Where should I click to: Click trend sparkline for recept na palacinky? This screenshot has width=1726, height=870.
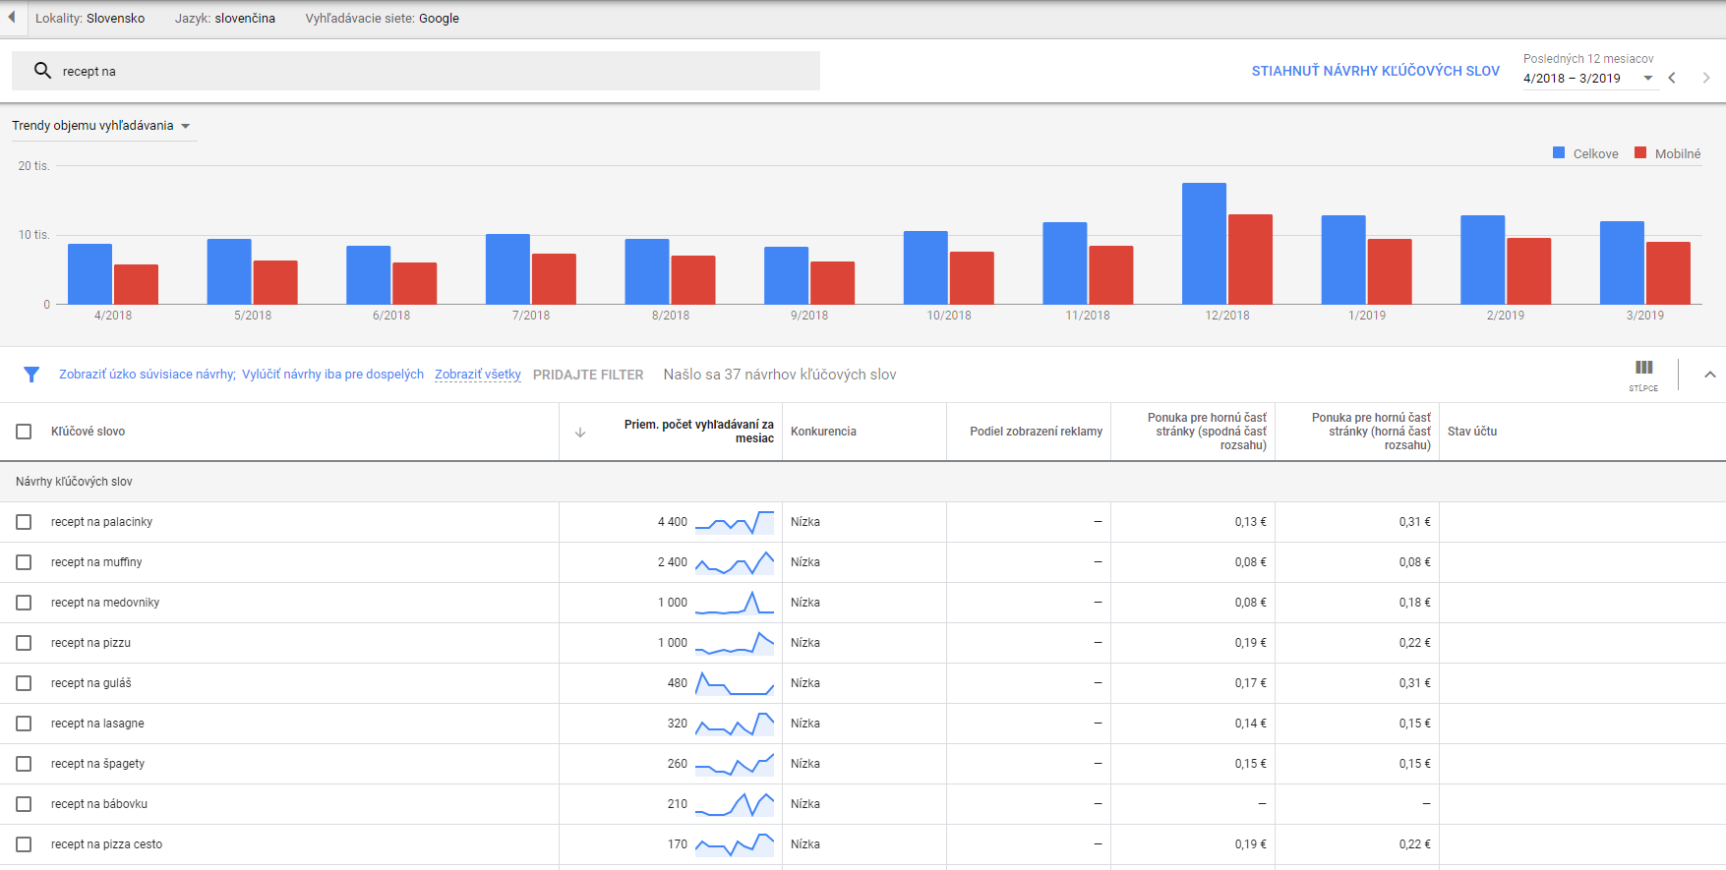tap(735, 522)
